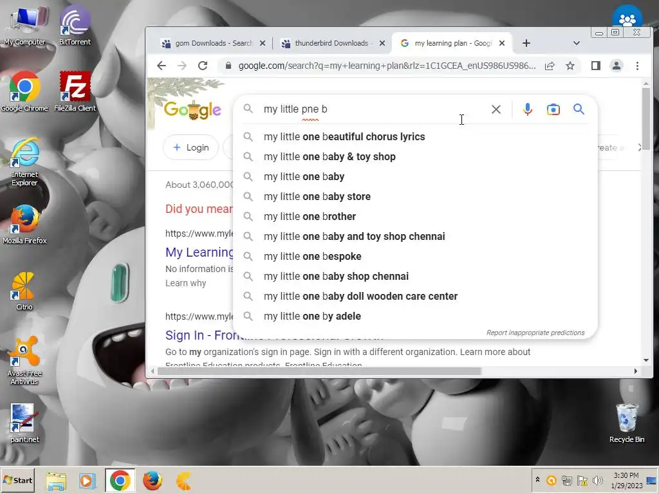
Task: Open Windows Media Player from taskbar
Action: coord(88,480)
